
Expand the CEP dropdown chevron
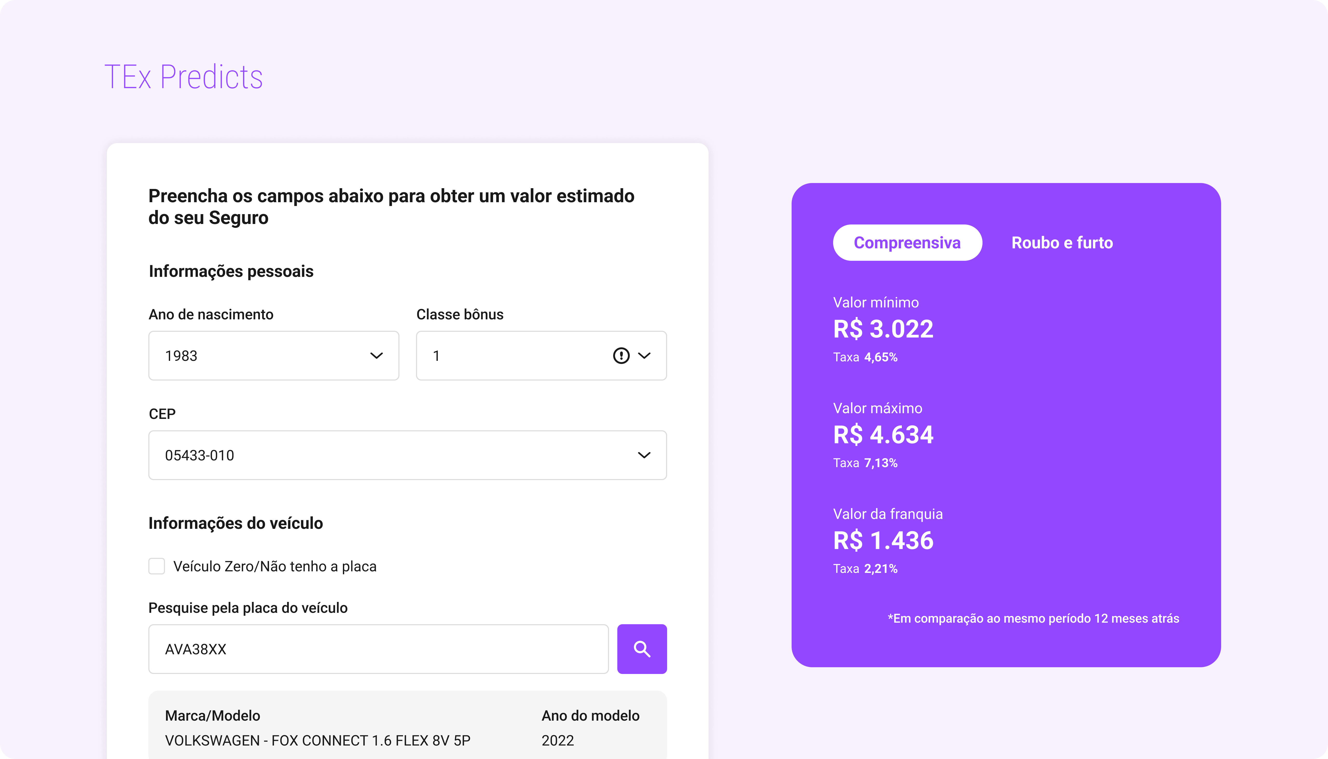[644, 455]
